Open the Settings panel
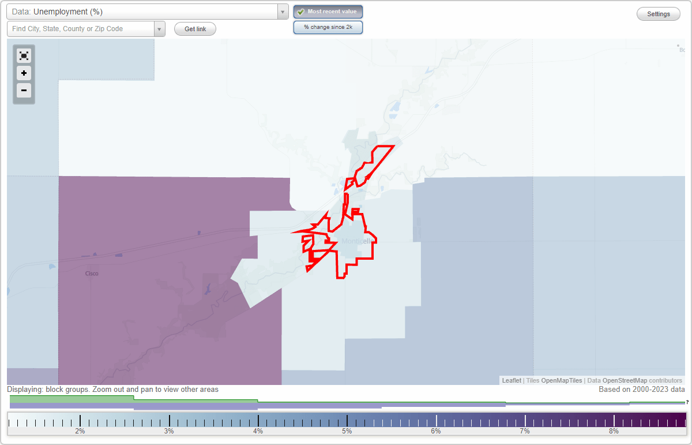Image resolution: width=692 pixels, height=445 pixels. 658,13
